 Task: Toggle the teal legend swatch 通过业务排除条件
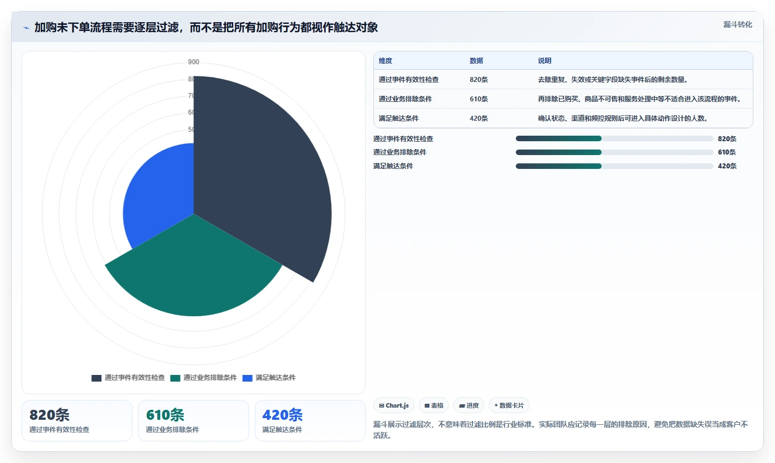coord(175,378)
